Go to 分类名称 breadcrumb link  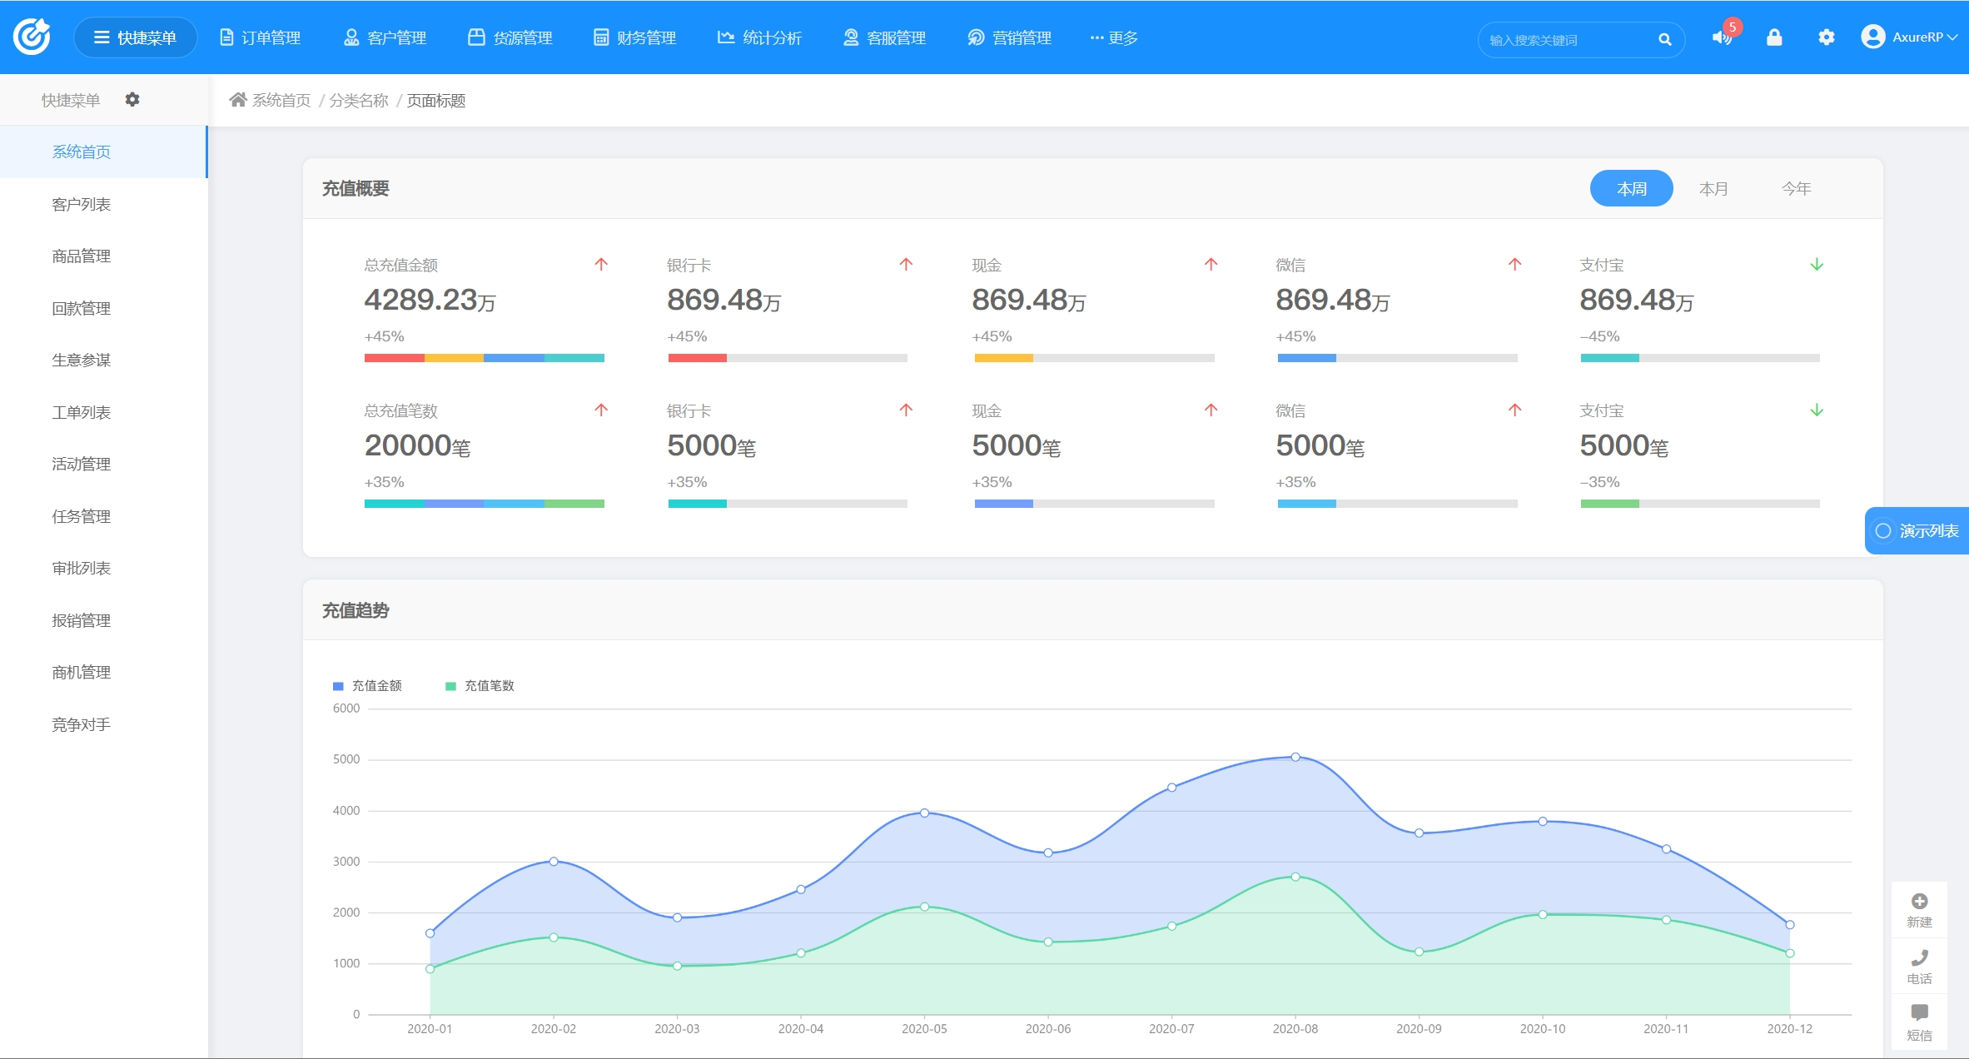pos(359,100)
